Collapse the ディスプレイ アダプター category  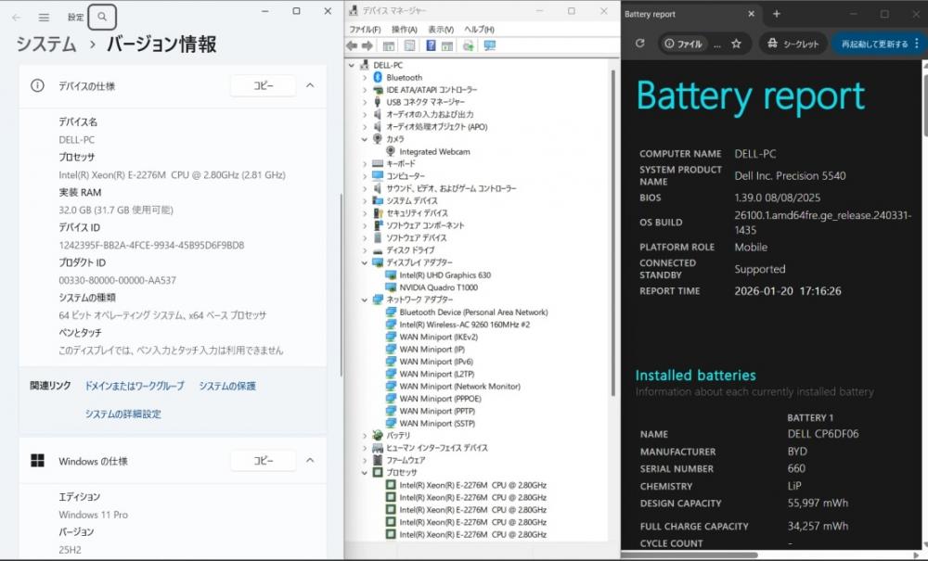[365, 263]
